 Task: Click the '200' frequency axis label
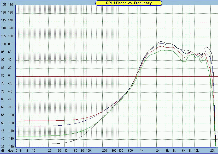tap(104, 151)
